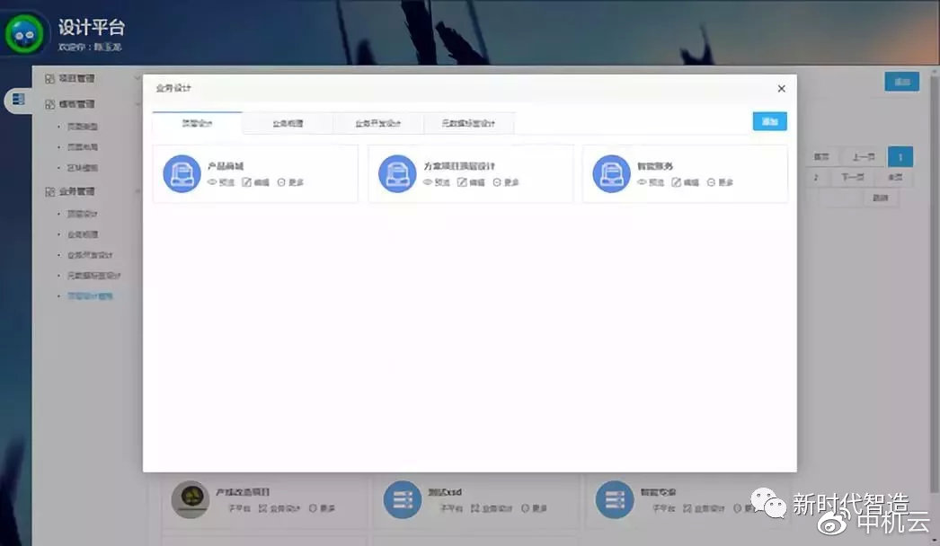Collapse the 模板管理 sidebar chevron
Viewport: 940px width, 546px height.
(137, 104)
